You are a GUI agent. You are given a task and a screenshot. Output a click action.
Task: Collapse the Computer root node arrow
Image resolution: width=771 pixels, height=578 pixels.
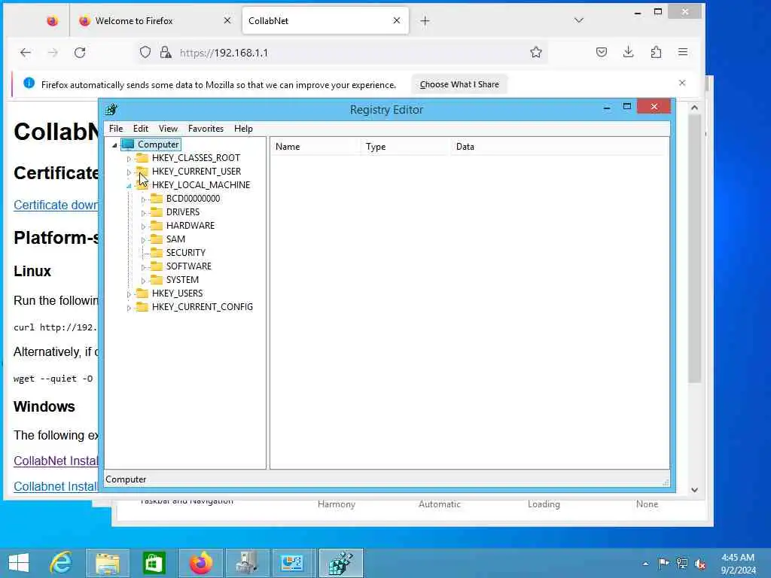(114, 145)
